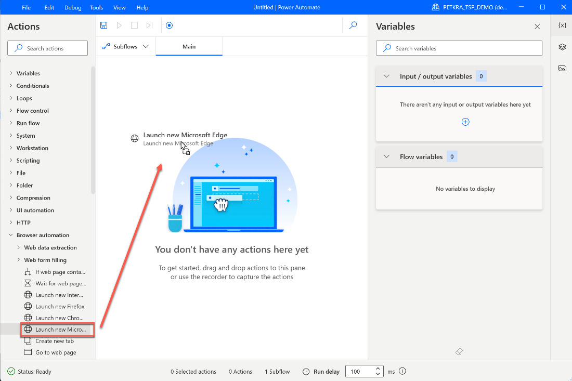
Task: Select the Launch new Microsoft Edge action
Action: pyautogui.click(x=57, y=329)
